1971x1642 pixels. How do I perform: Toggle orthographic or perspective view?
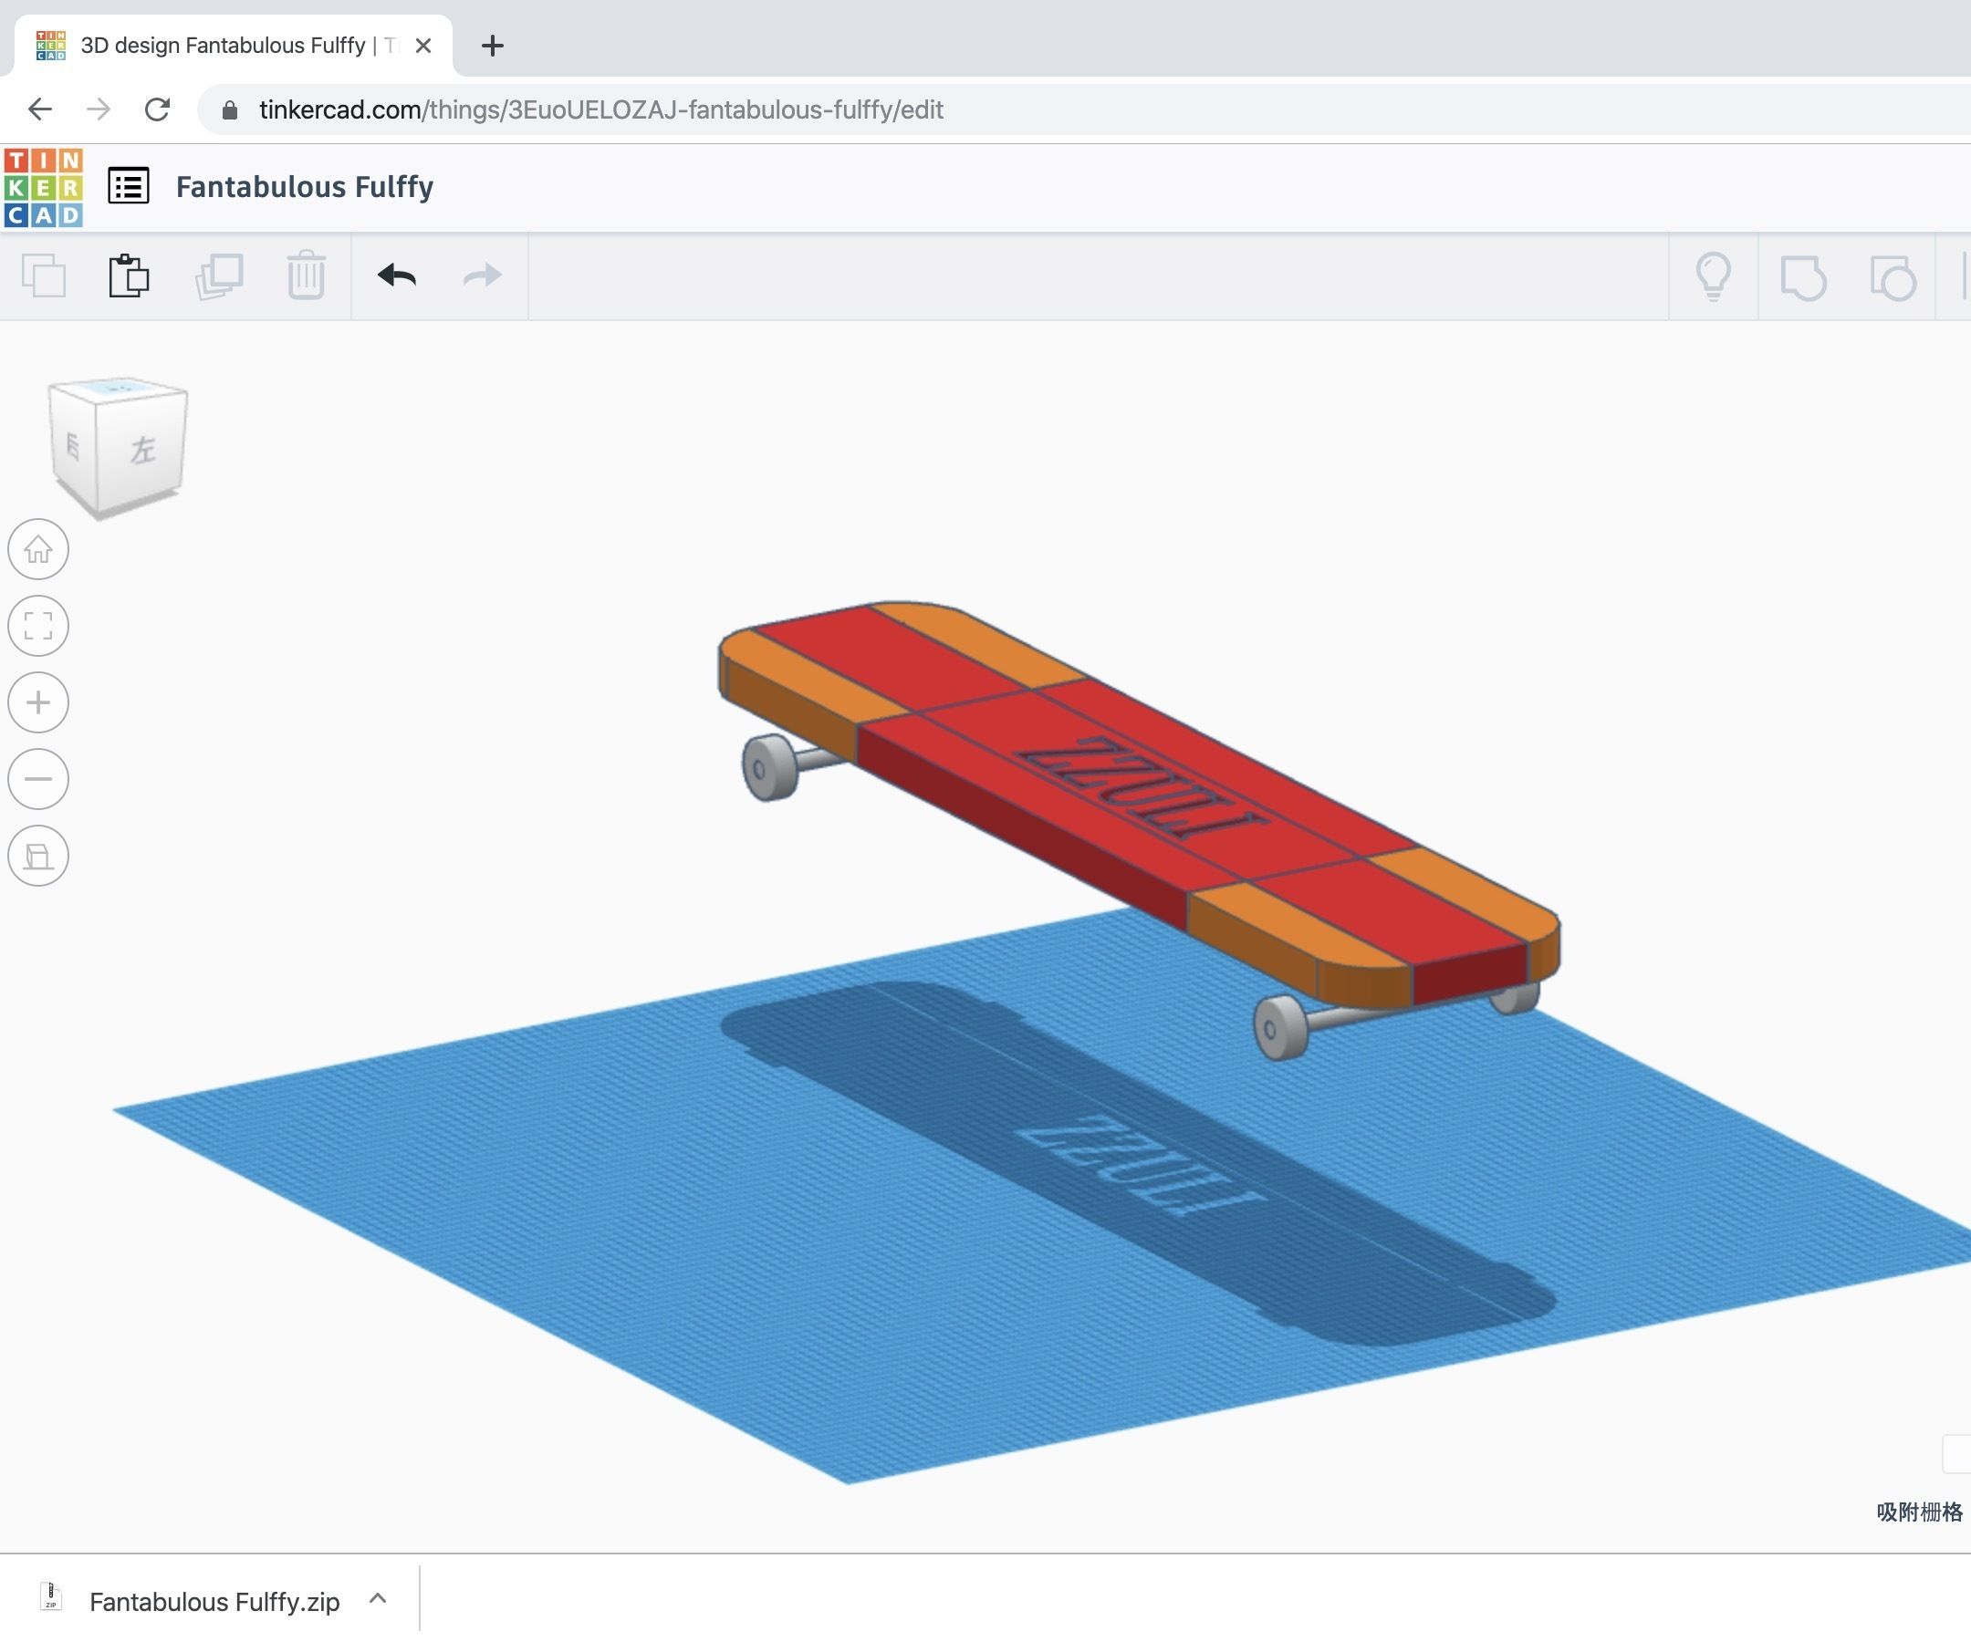coord(38,856)
